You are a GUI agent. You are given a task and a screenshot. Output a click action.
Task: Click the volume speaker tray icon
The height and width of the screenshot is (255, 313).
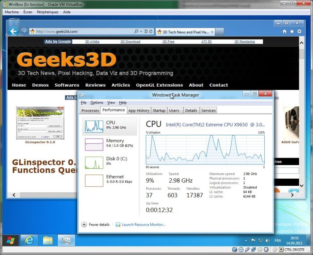point(267,240)
